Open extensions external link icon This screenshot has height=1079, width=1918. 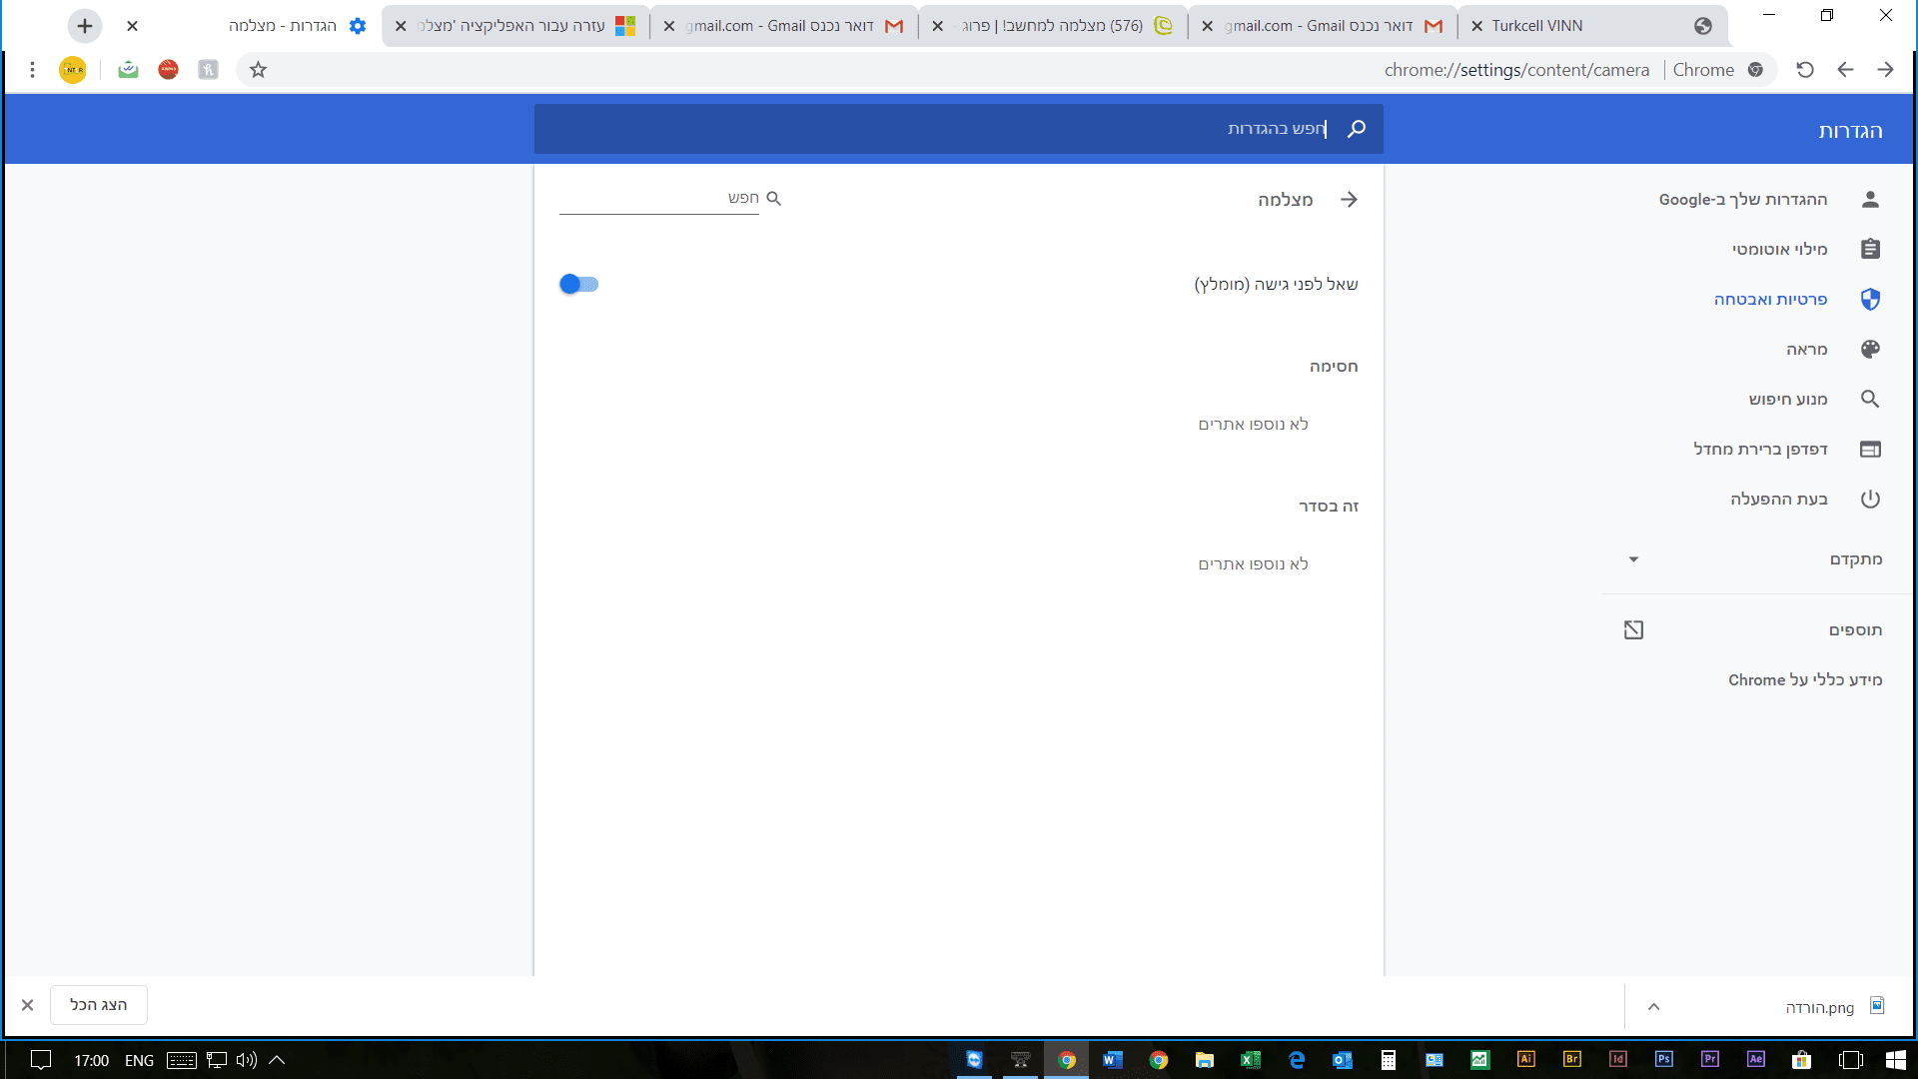coord(1633,630)
